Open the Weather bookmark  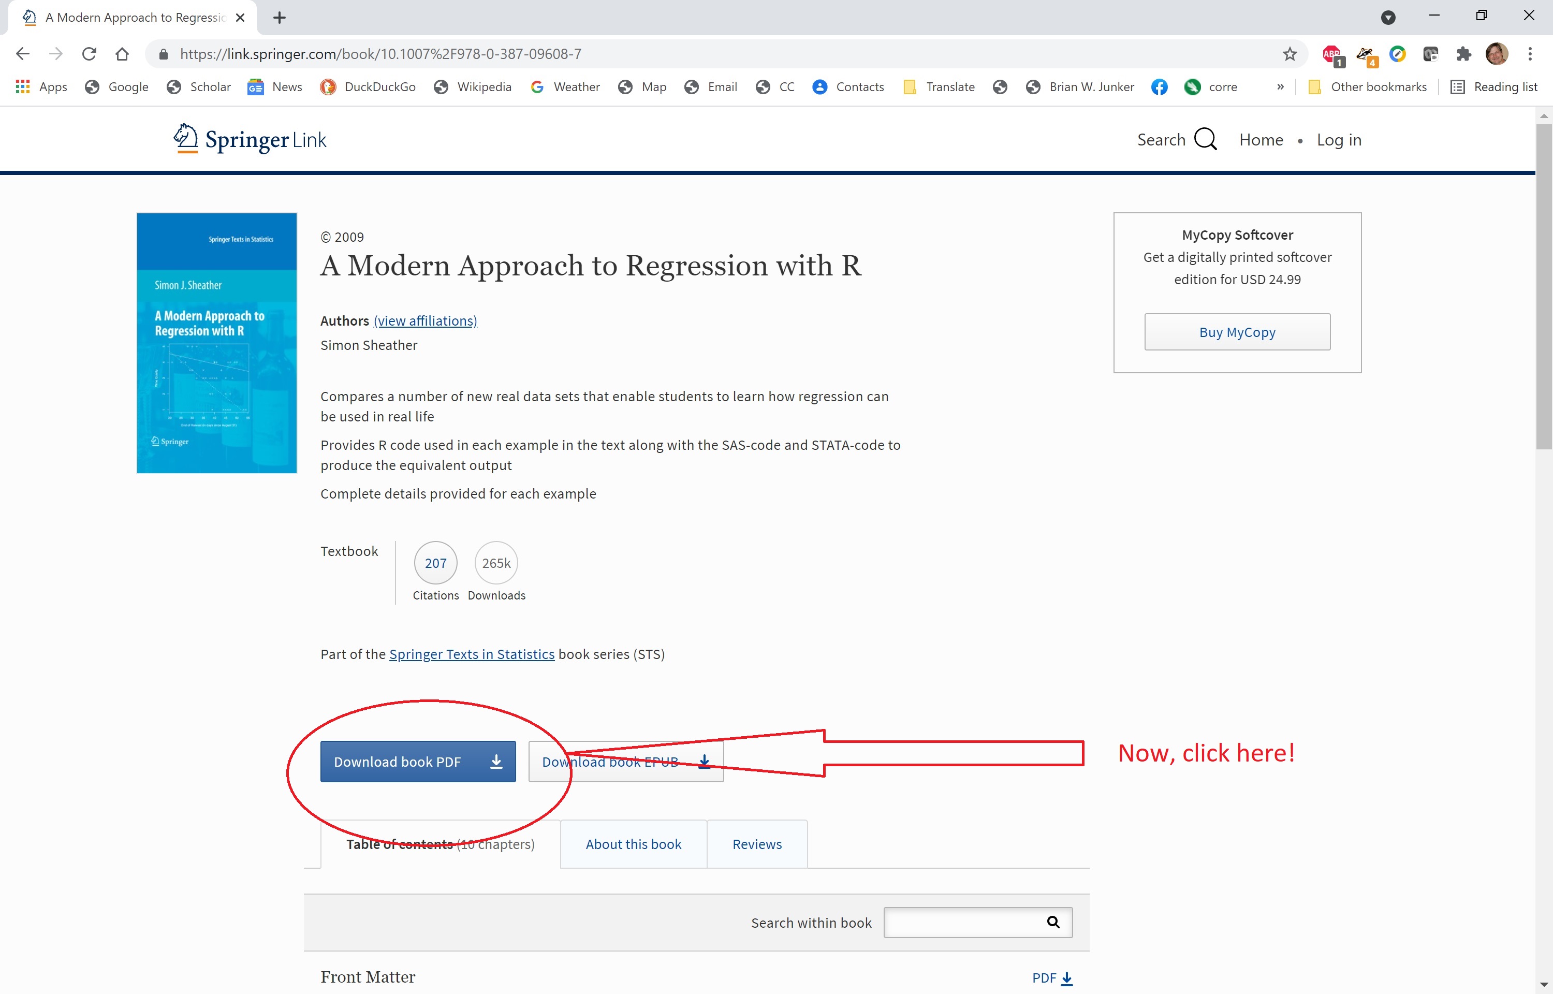click(x=565, y=86)
